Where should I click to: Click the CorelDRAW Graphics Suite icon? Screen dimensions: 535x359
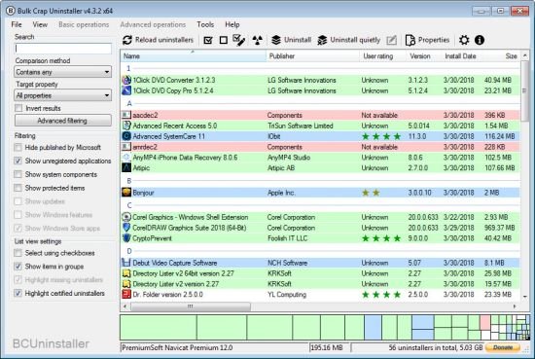126,228
